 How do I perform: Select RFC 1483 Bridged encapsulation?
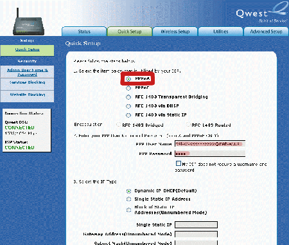118,125
